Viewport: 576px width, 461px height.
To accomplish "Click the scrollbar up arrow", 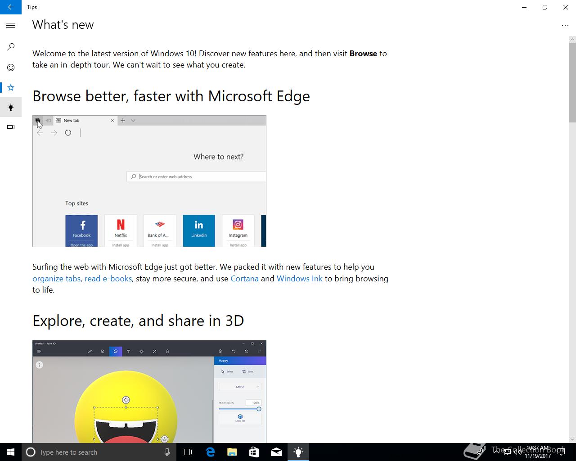I will (572, 40).
